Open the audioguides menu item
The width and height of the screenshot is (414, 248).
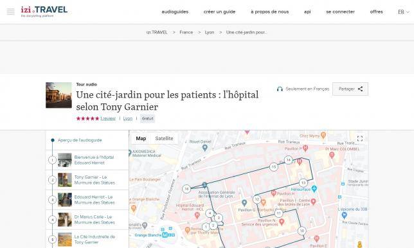(x=175, y=12)
